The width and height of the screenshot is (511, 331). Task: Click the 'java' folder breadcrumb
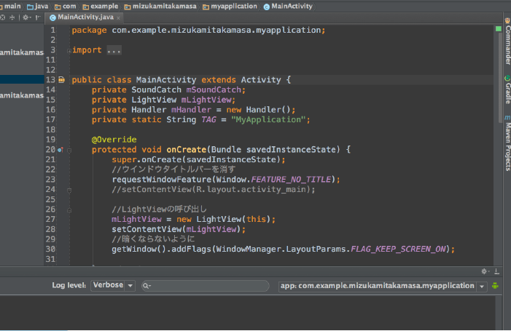pyautogui.click(x=38, y=6)
